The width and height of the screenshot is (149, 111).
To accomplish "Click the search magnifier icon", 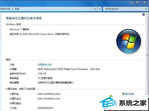I will coord(146,9).
